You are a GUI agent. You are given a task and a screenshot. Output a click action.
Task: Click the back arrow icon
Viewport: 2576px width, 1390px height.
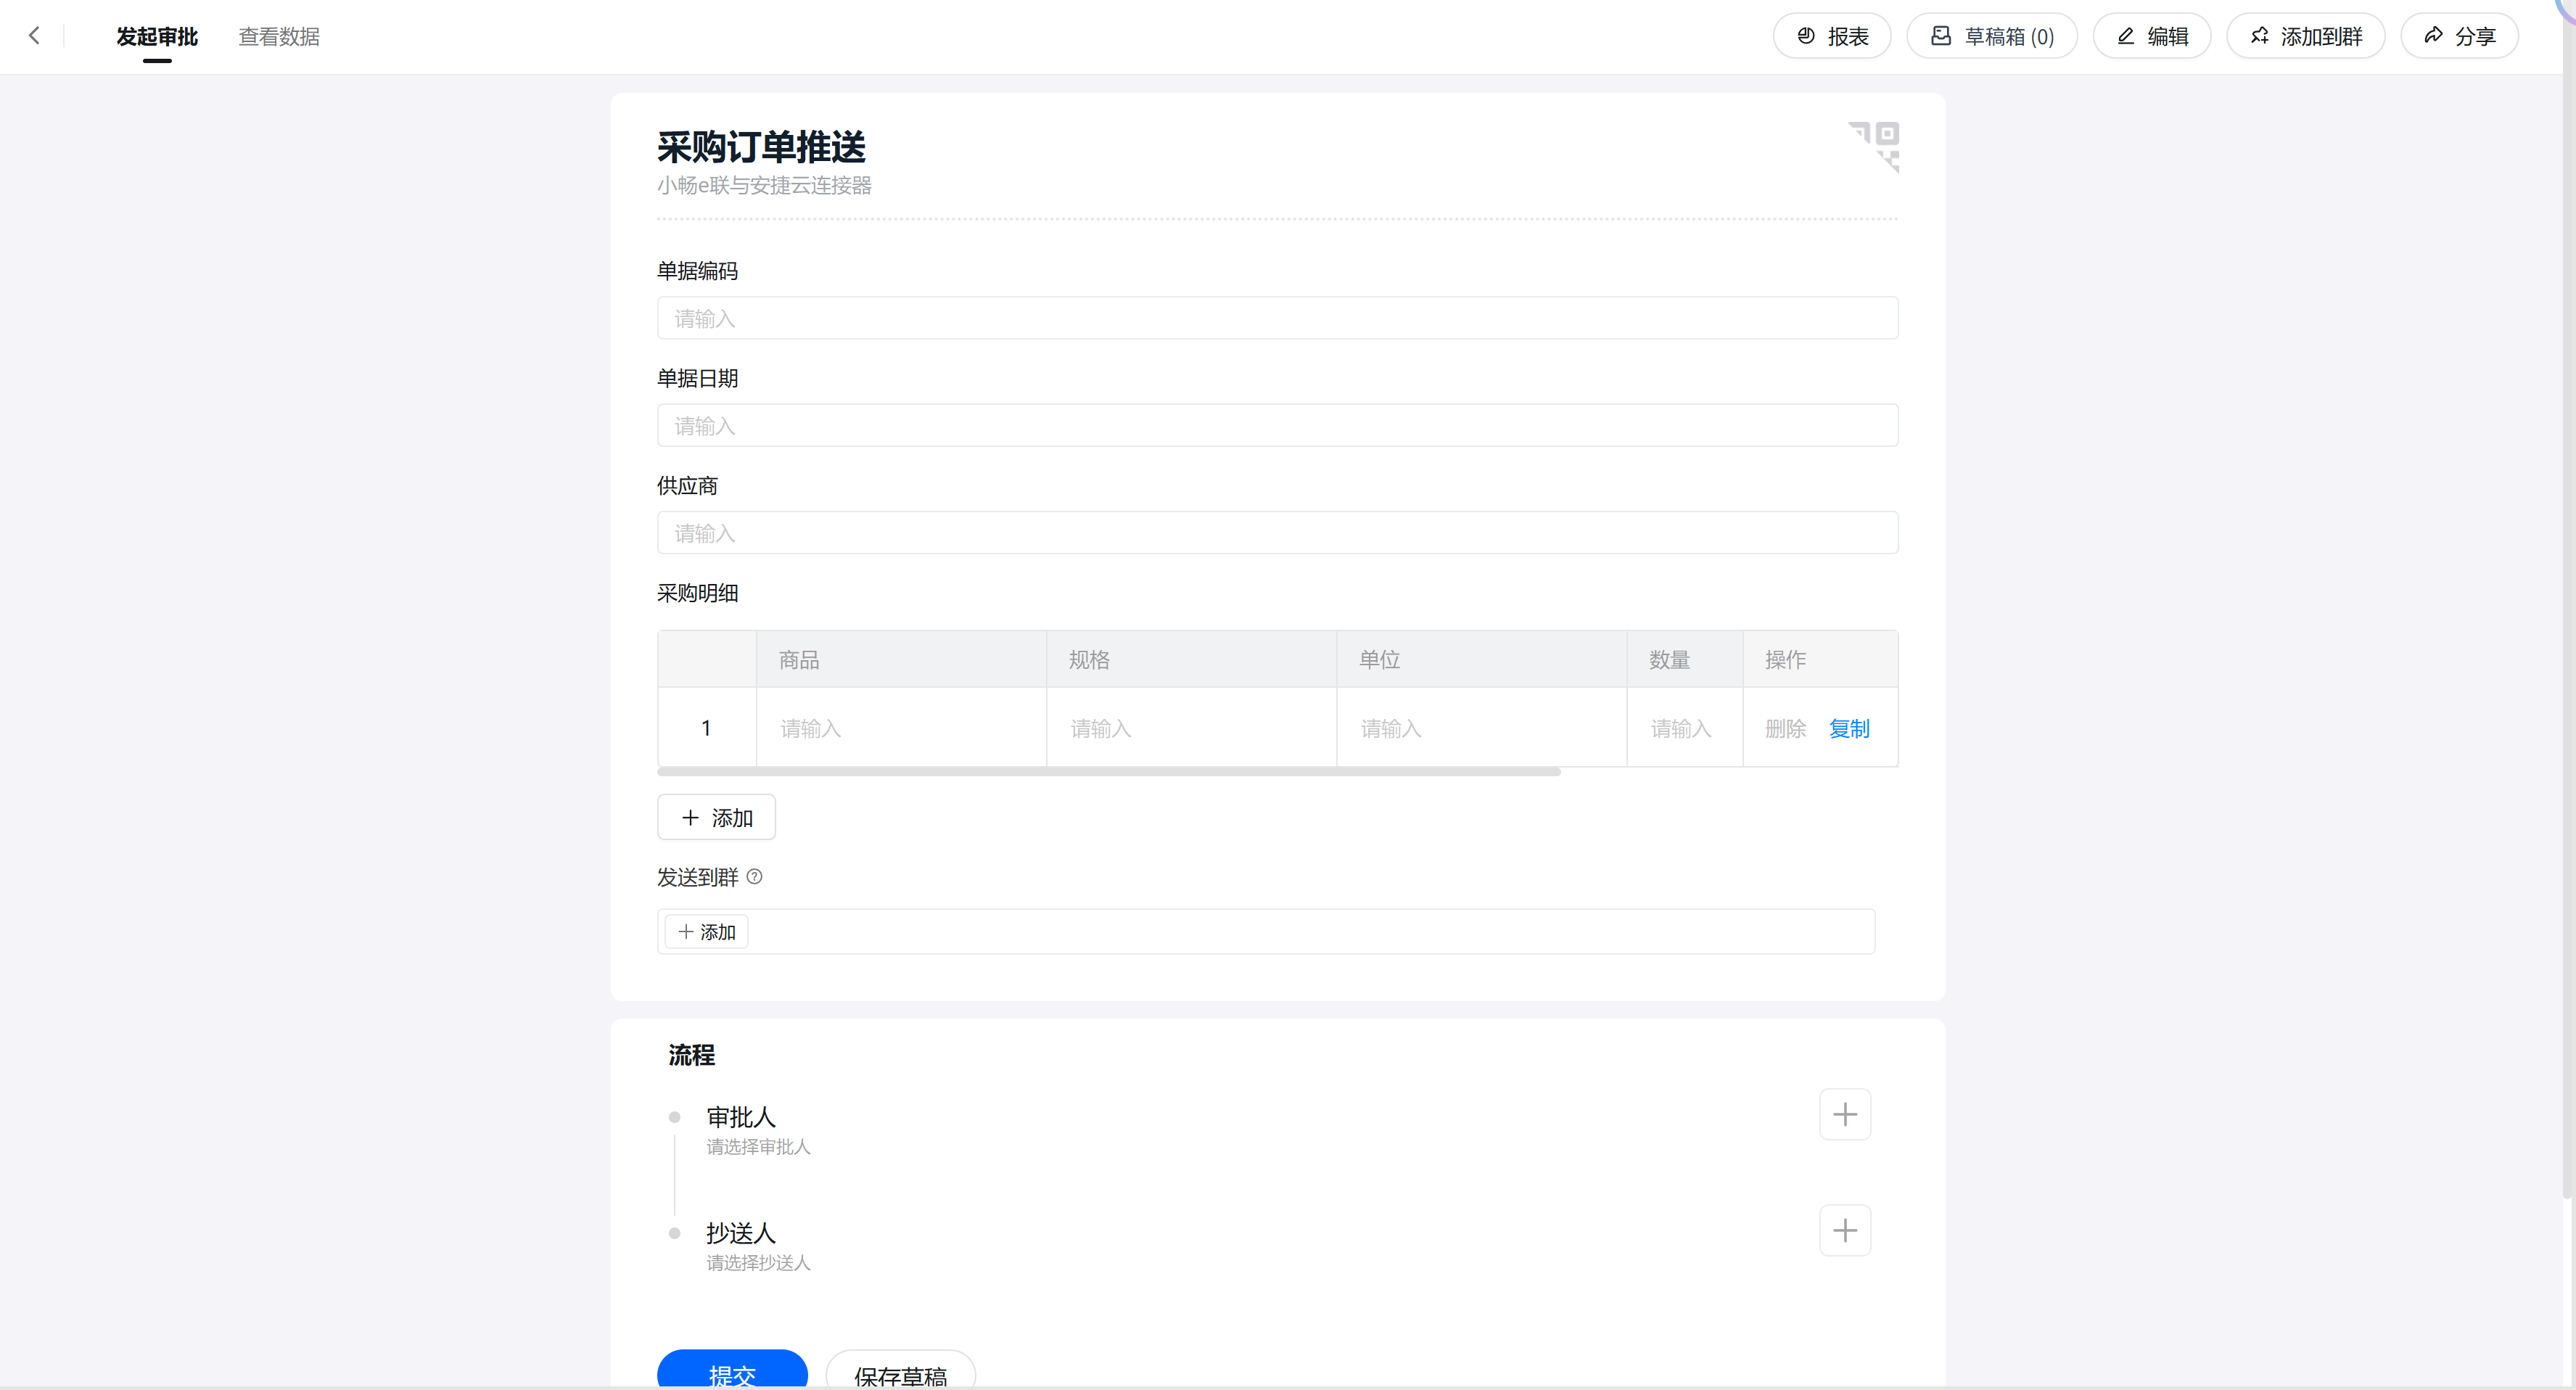34,36
